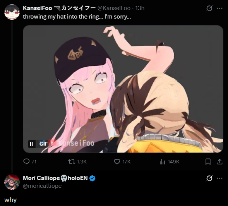Open more options on KanseiFoo's tweet
The height and width of the screenshot is (206, 228).
click(x=219, y=8)
